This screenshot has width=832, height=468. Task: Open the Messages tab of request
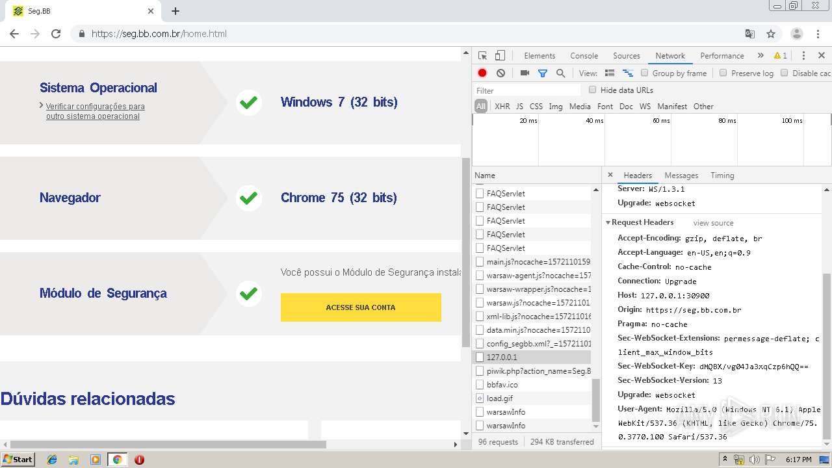[681, 175]
